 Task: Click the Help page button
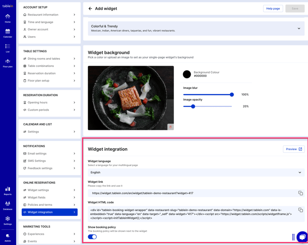click(273, 8)
